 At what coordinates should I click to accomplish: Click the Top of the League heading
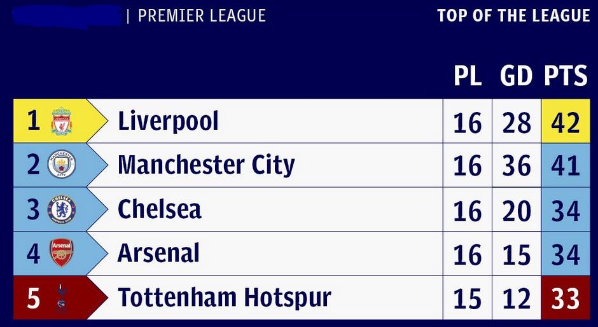[x=513, y=16]
